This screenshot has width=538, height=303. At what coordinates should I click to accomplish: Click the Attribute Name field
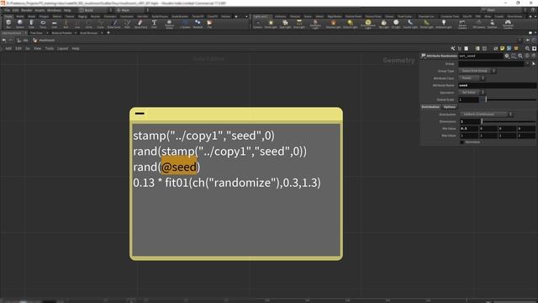(x=497, y=85)
